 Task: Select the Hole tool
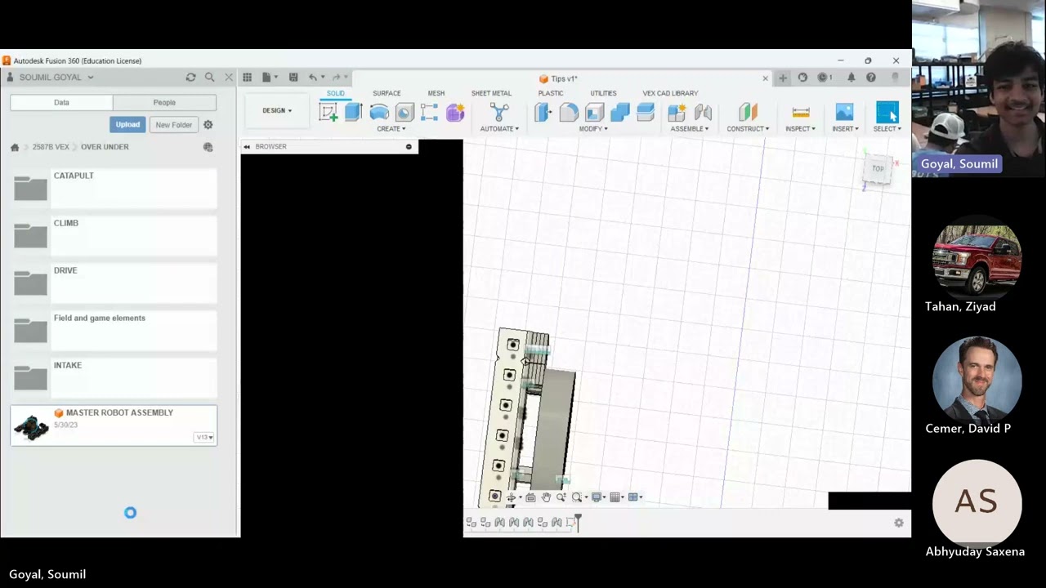click(x=405, y=113)
